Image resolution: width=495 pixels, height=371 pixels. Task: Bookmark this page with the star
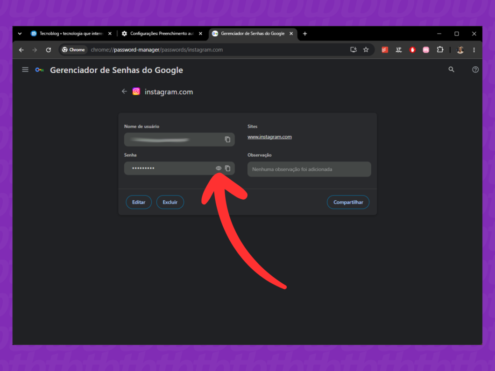point(366,49)
